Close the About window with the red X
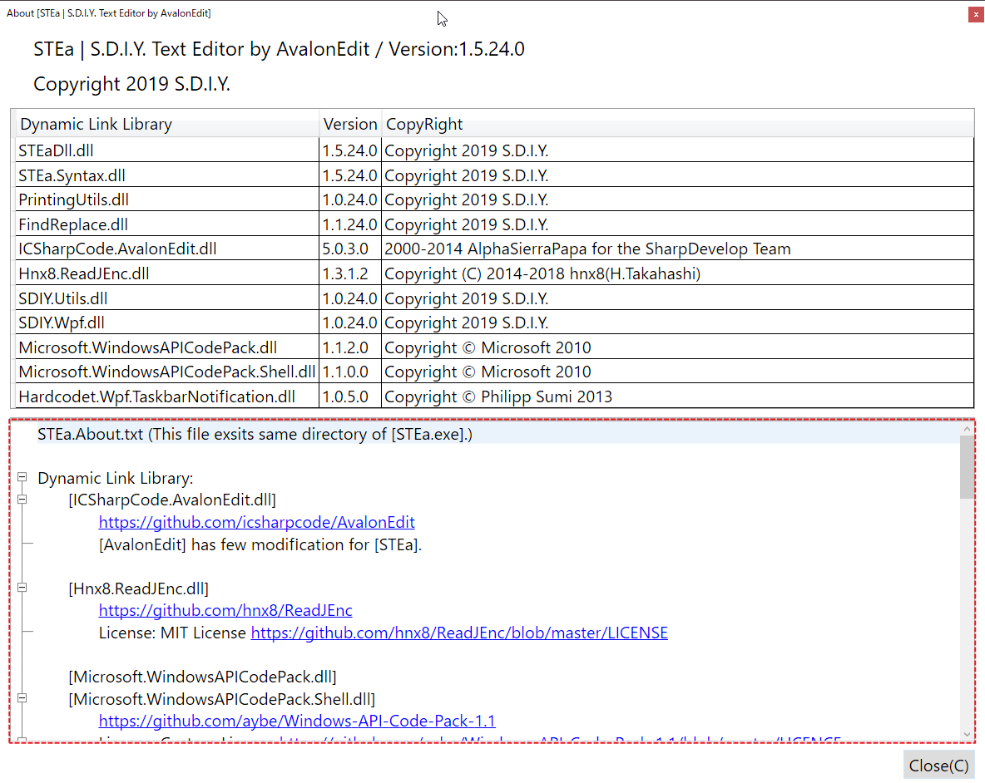 click(x=976, y=14)
